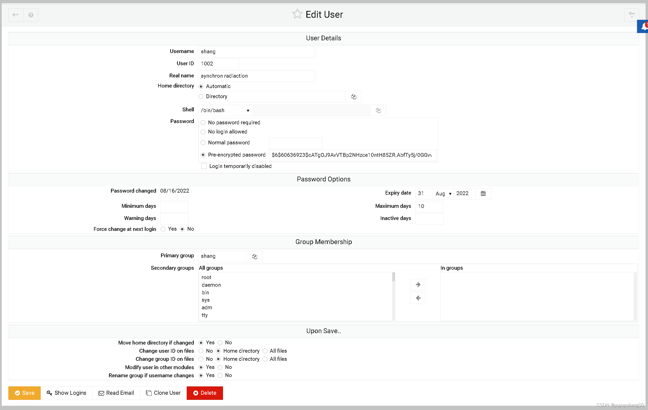Open the /bin/bash shell dropdown

(225, 111)
